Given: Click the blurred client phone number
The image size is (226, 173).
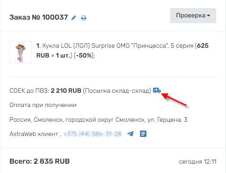Looking at the screenshot, I should [93, 134].
